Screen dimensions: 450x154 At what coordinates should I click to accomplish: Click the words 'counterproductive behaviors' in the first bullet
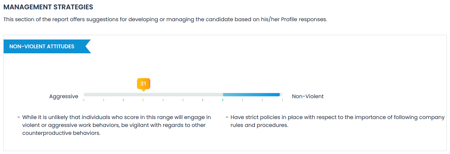tap(61, 133)
